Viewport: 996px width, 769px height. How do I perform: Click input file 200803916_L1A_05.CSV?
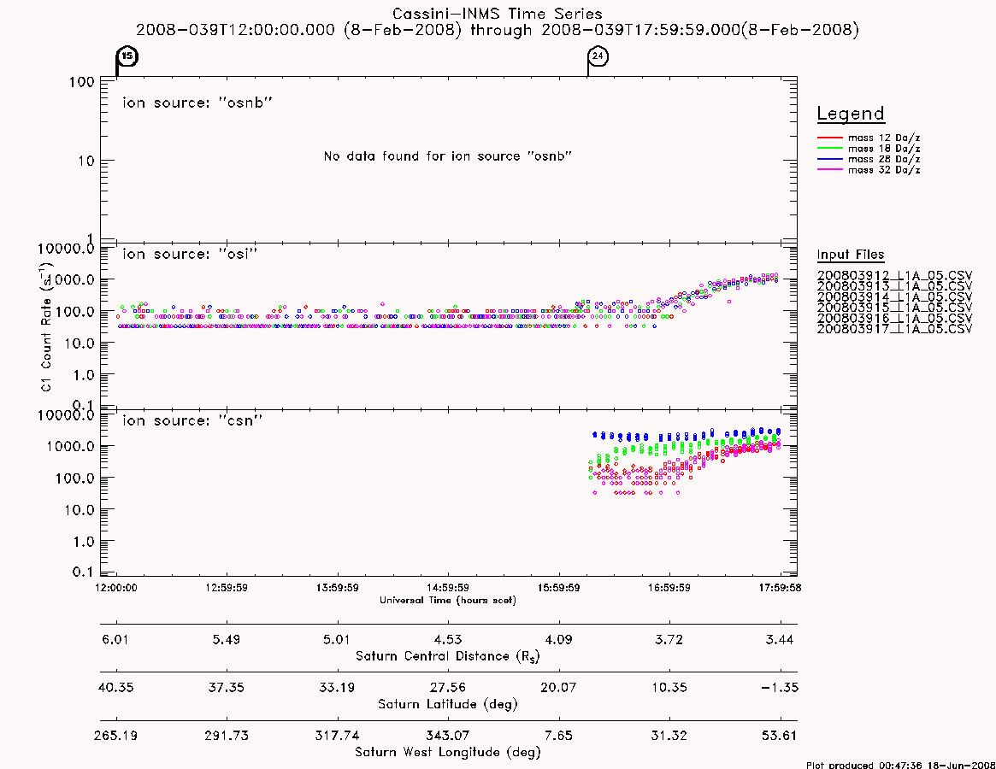click(x=894, y=318)
